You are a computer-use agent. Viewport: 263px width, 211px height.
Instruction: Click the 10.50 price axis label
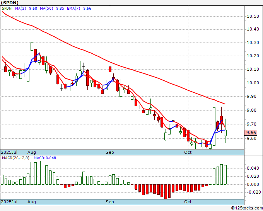click(253, 16)
